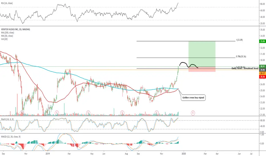266x156 pixels.
Task: Click the 0.786(30.36) Fibonacci level label
Action: click(x=241, y=56)
